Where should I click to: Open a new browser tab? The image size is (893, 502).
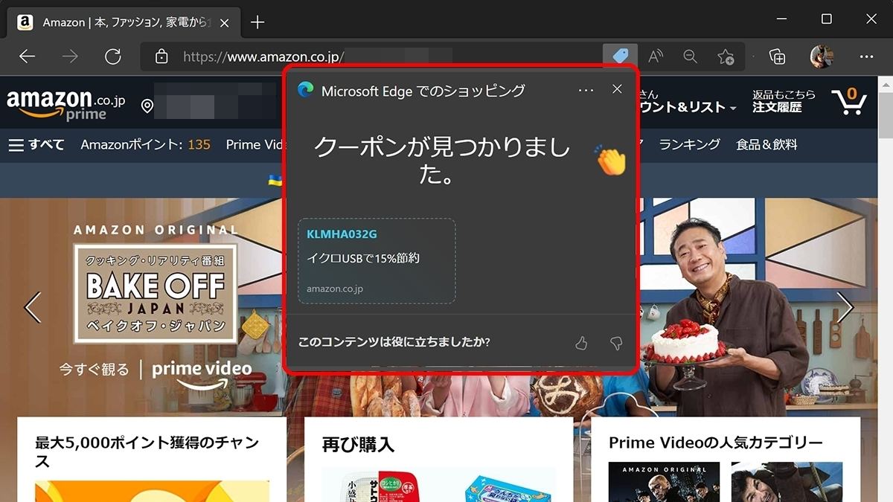pos(257,22)
